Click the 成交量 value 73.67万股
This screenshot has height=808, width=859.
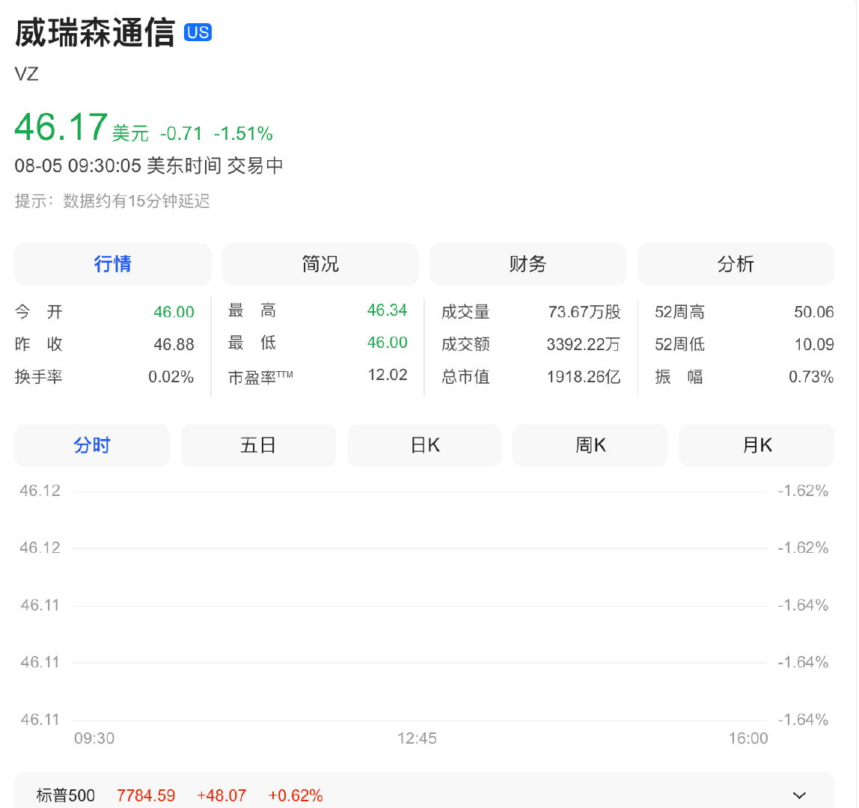[x=584, y=312]
